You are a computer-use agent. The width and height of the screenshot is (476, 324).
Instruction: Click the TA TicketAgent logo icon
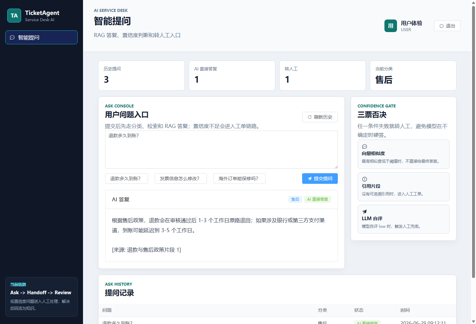pyautogui.click(x=14, y=16)
